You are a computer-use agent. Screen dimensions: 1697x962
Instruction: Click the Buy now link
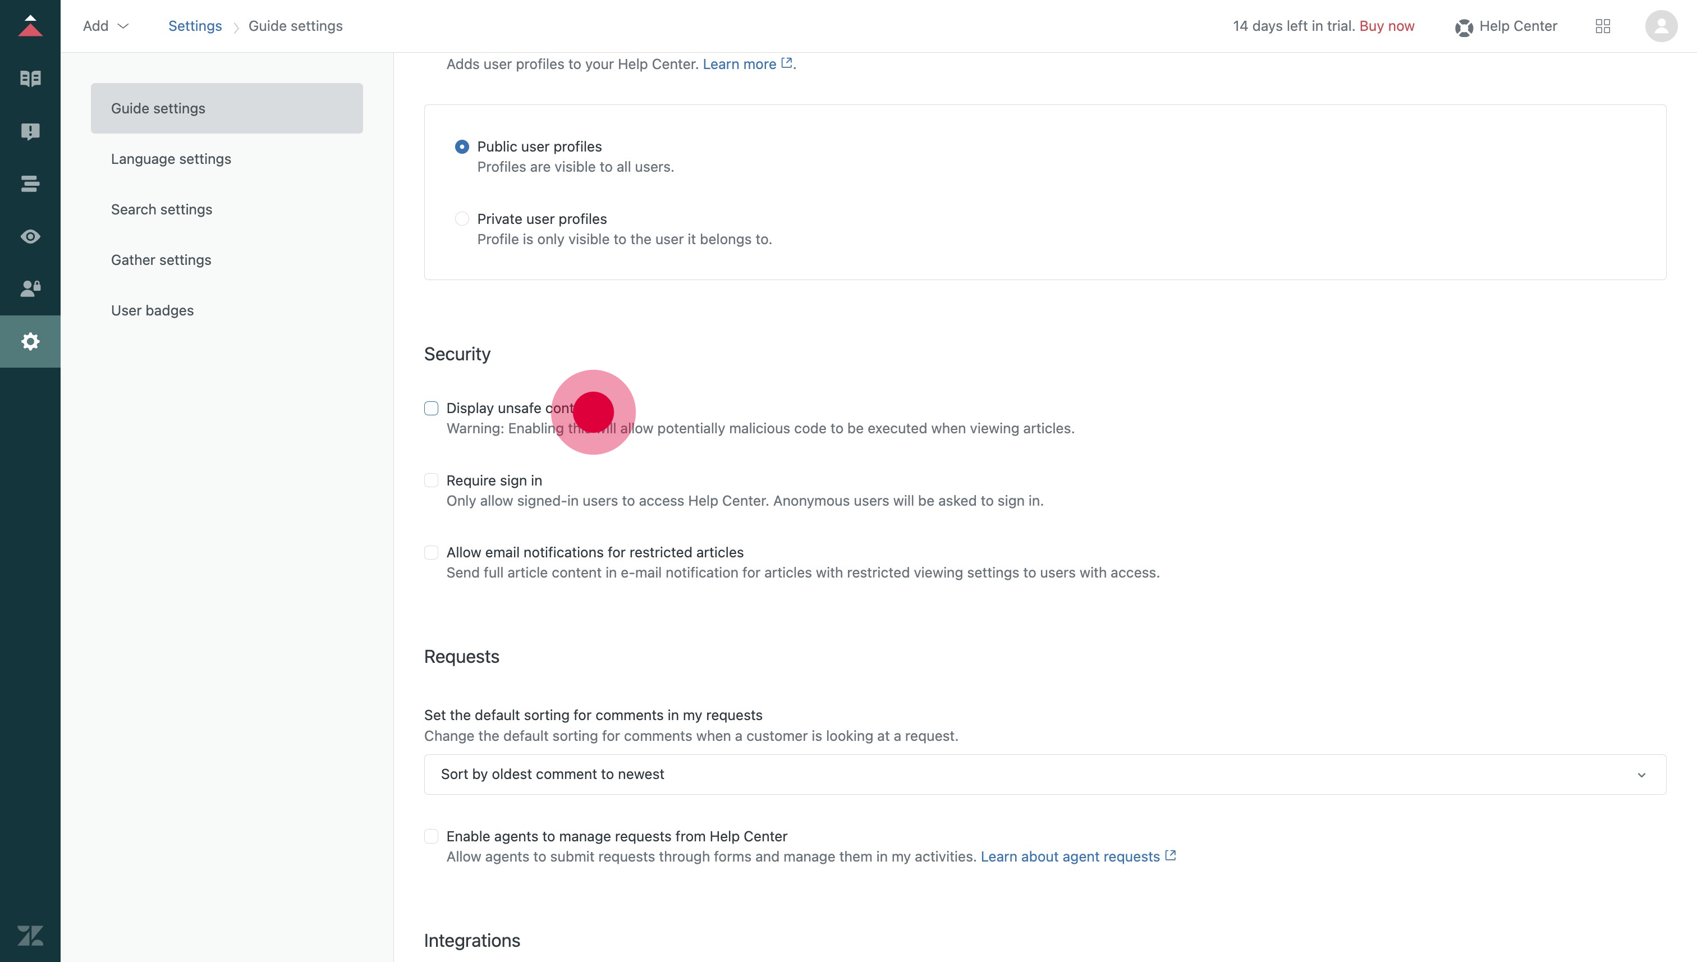pyautogui.click(x=1387, y=26)
